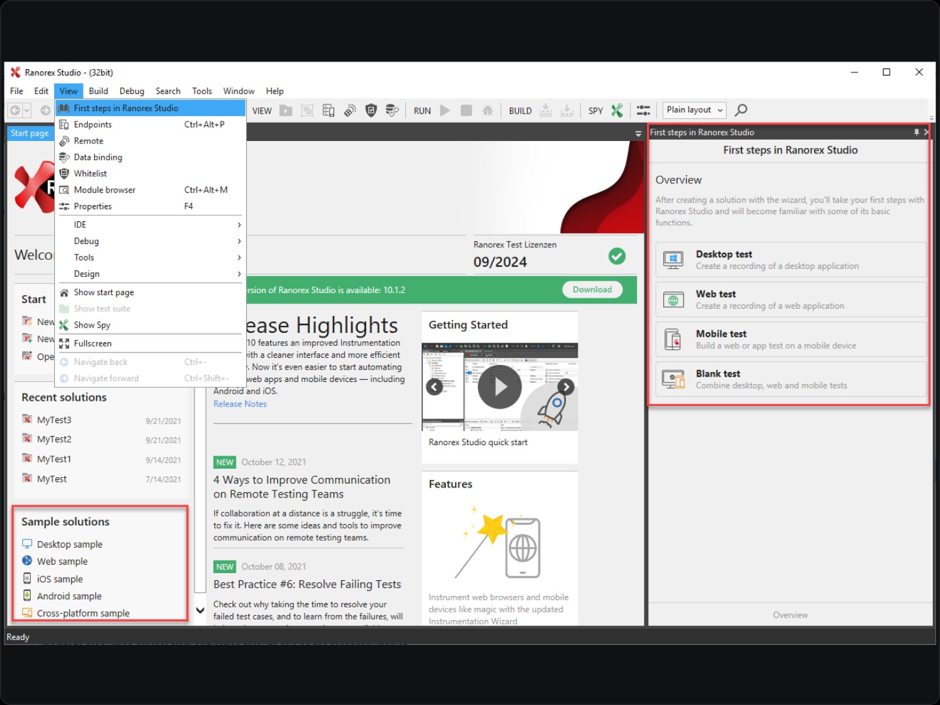Open the Release Notes link
The image size is (940, 705).
point(240,404)
